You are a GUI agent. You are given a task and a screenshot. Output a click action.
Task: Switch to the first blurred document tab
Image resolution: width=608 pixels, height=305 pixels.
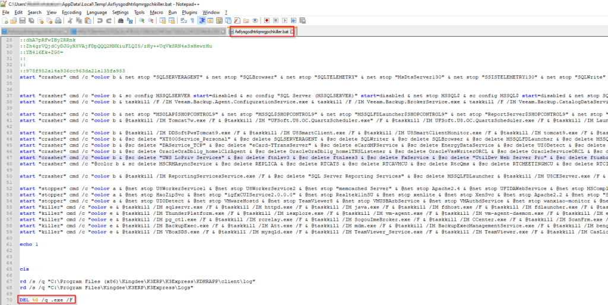[36, 31]
